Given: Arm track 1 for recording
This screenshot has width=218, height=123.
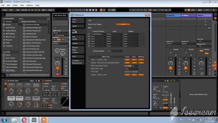Looking at the screenshot, I should [57, 74].
